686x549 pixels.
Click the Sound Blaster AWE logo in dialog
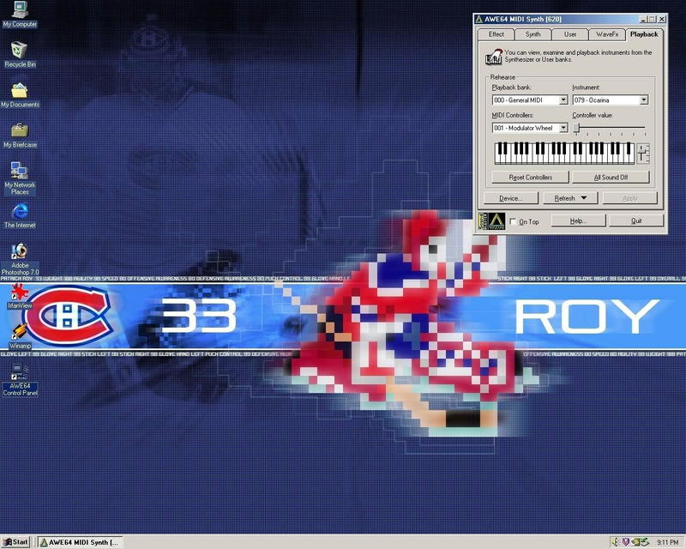coord(491,221)
